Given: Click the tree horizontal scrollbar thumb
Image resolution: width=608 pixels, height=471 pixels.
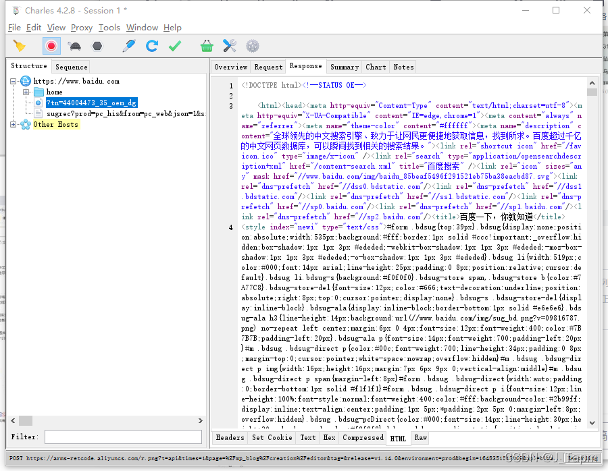Looking at the screenshot, I should [x=26, y=420].
